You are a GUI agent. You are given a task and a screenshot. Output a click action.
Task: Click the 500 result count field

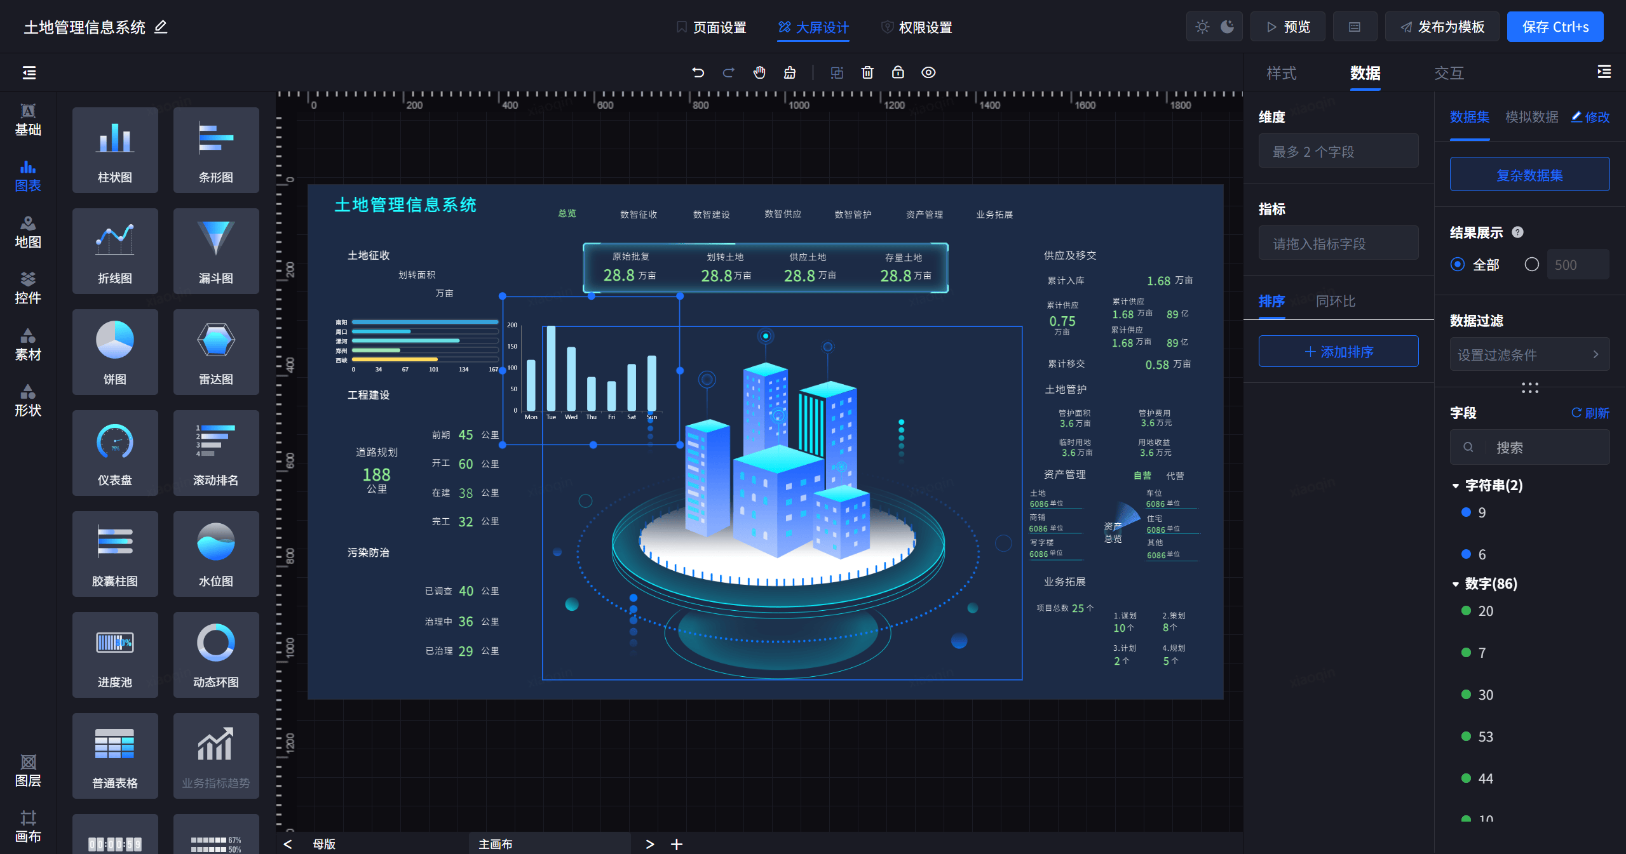tap(1578, 264)
